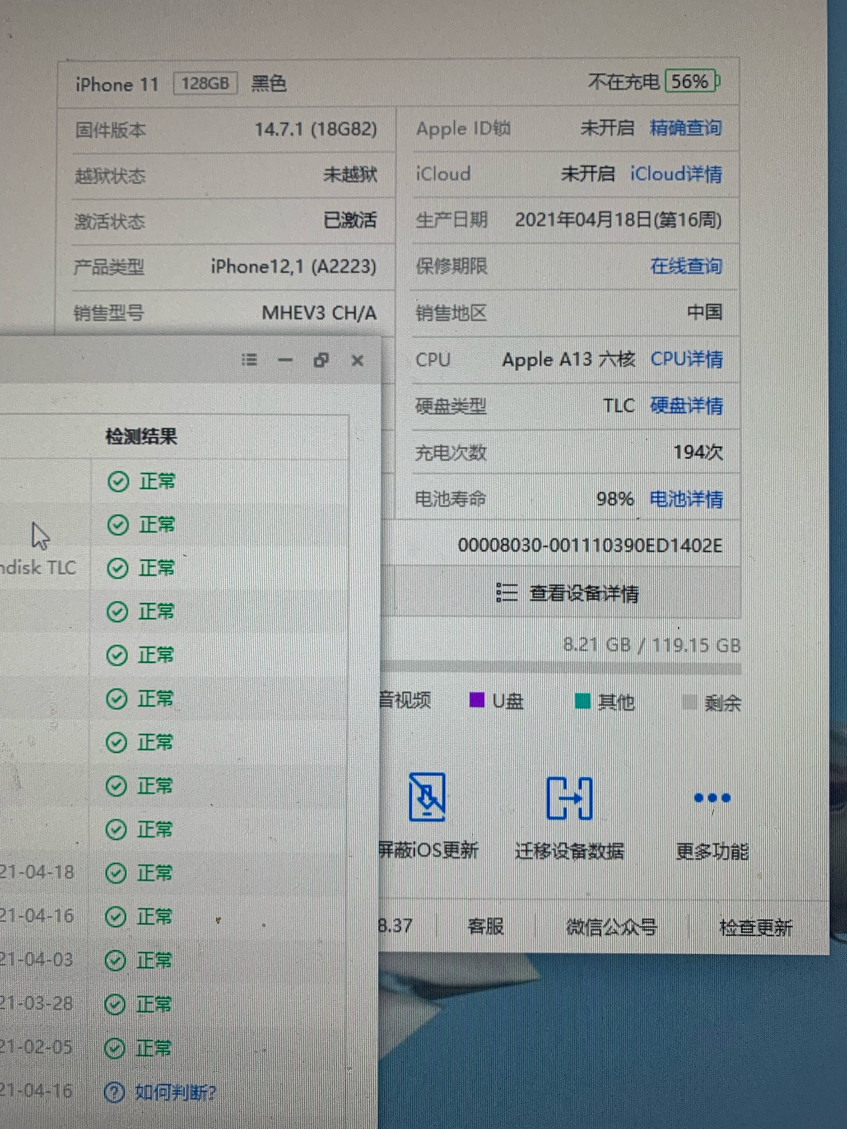
Task: Click 检查更新 in the bottom bar
Action: pyautogui.click(x=756, y=928)
